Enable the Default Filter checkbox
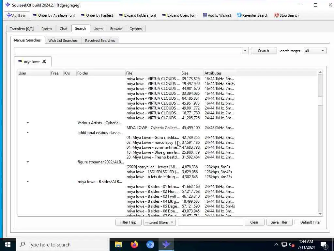 pyautogui.click(x=297, y=222)
